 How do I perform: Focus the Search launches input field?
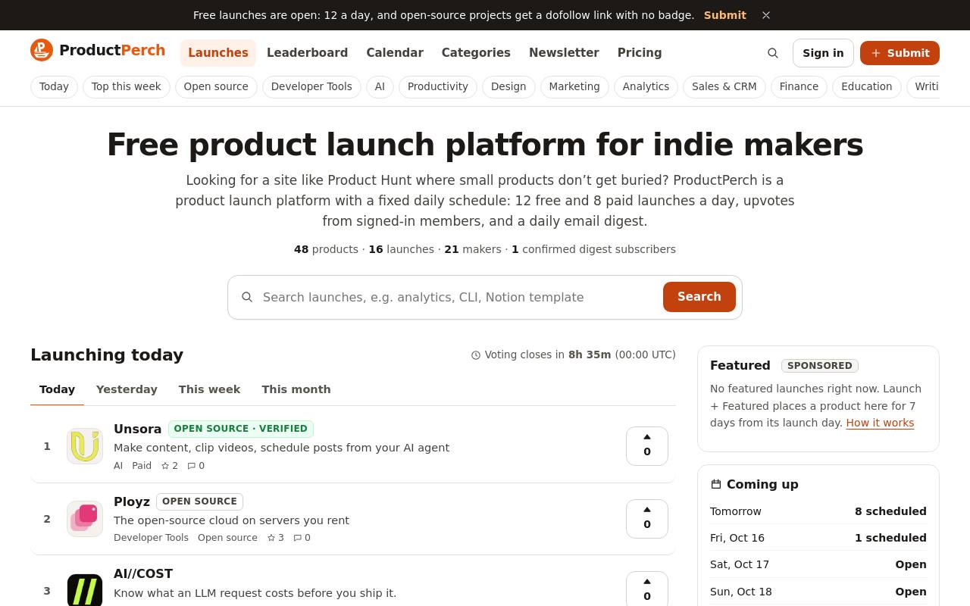coord(458,297)
